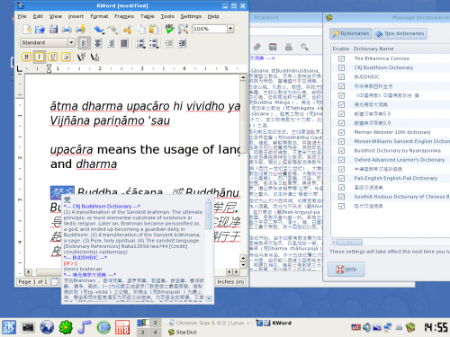
Task: Toggle Buddhist Dictionary by Nyanaponika checkbox
Action: [341, 151]
